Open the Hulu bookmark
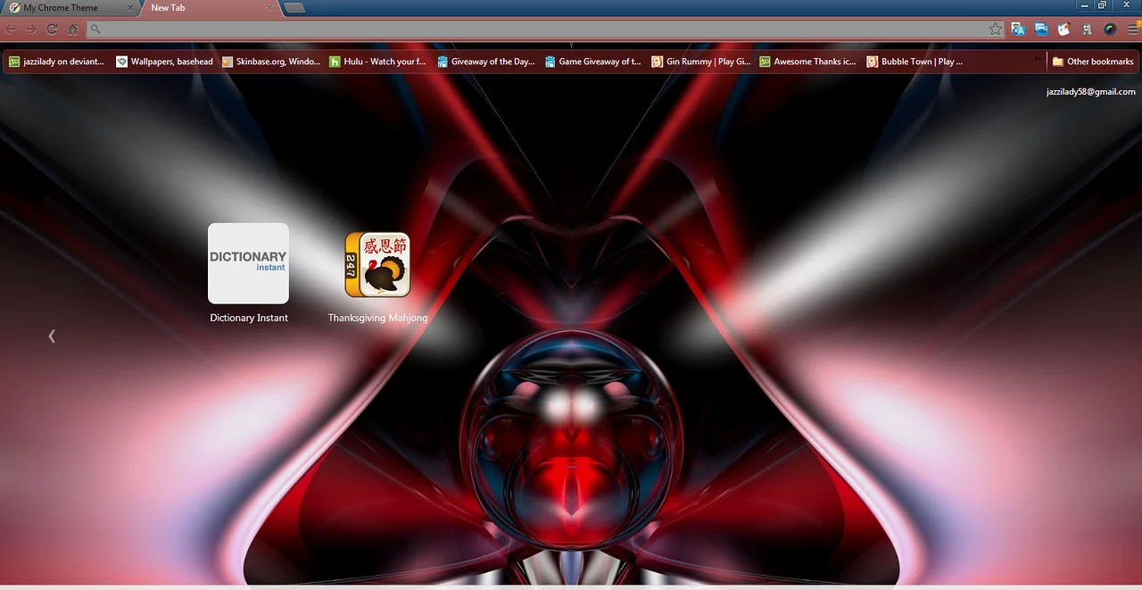The width and height of the screenshot is (1142, 590). tap(377, 62)
